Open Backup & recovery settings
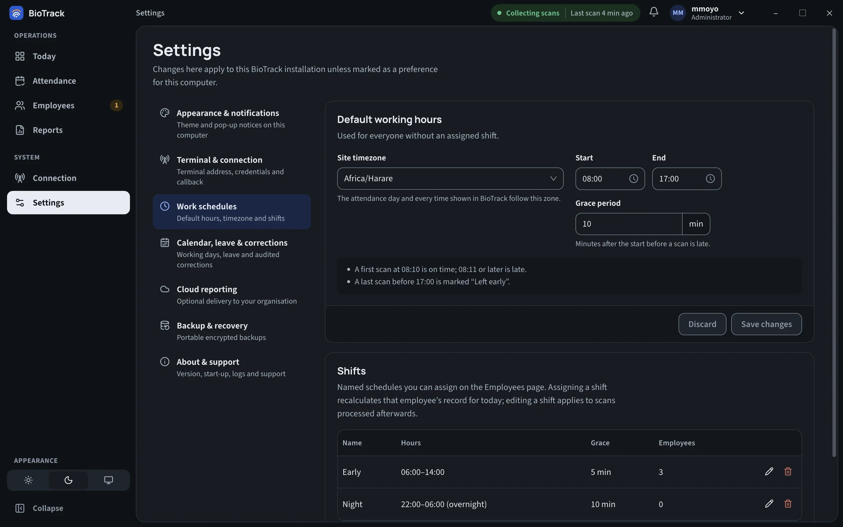This screenshot has width=843, height=527. (x=232, y=331)
